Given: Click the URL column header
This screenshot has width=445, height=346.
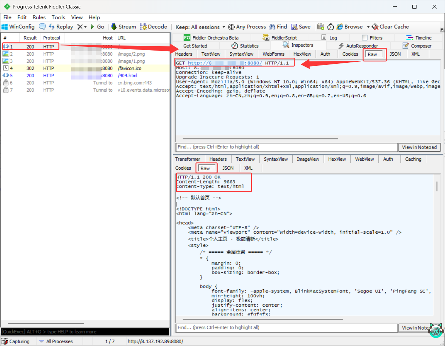Looking at the screenshot, I should click(142, 38).
